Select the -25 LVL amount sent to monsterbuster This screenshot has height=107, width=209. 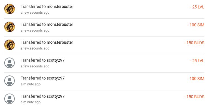(197, 7)
